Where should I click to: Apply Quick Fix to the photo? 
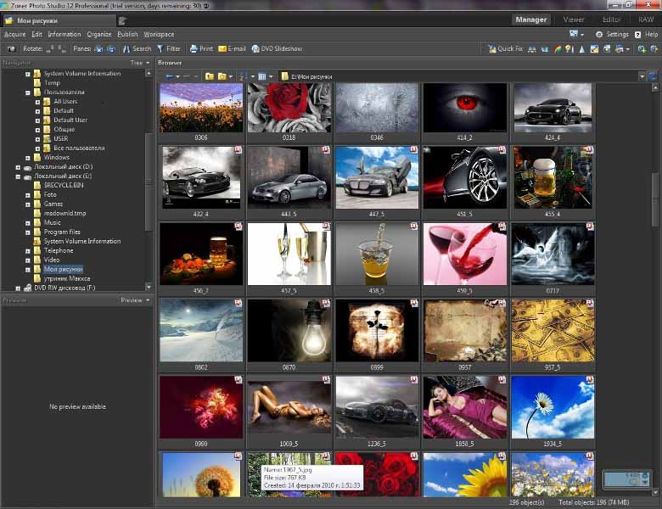click(x=492, y=48)
